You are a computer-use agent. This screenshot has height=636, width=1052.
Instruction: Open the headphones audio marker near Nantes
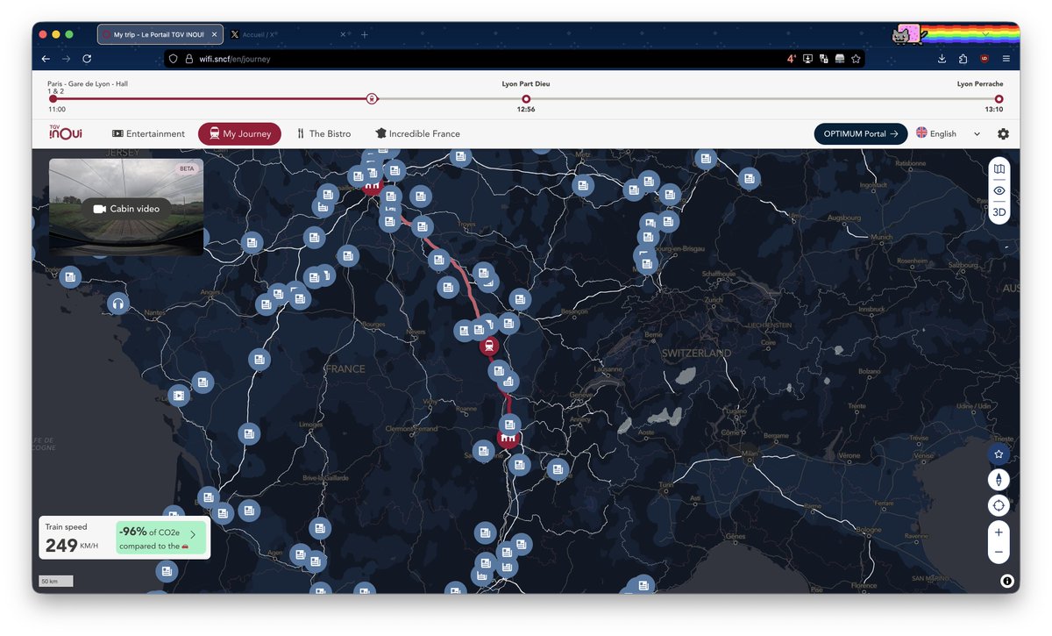point(118,304)
